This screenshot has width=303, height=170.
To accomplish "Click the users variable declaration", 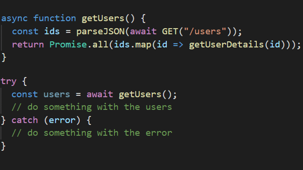I will point(57,94).
